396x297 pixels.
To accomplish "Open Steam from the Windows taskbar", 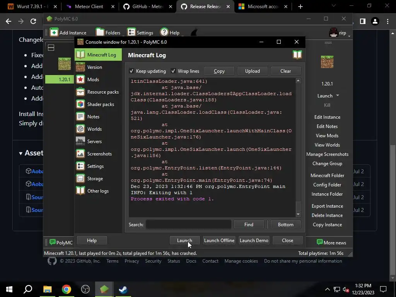I will pyautogui.click(x=123, y=289).
